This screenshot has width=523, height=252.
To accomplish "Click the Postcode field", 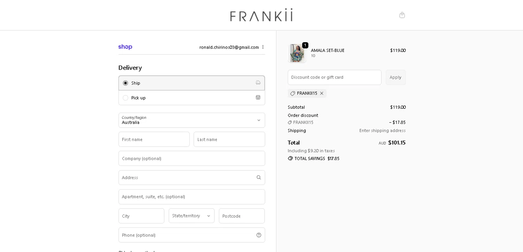I will [x=242, y=216].
